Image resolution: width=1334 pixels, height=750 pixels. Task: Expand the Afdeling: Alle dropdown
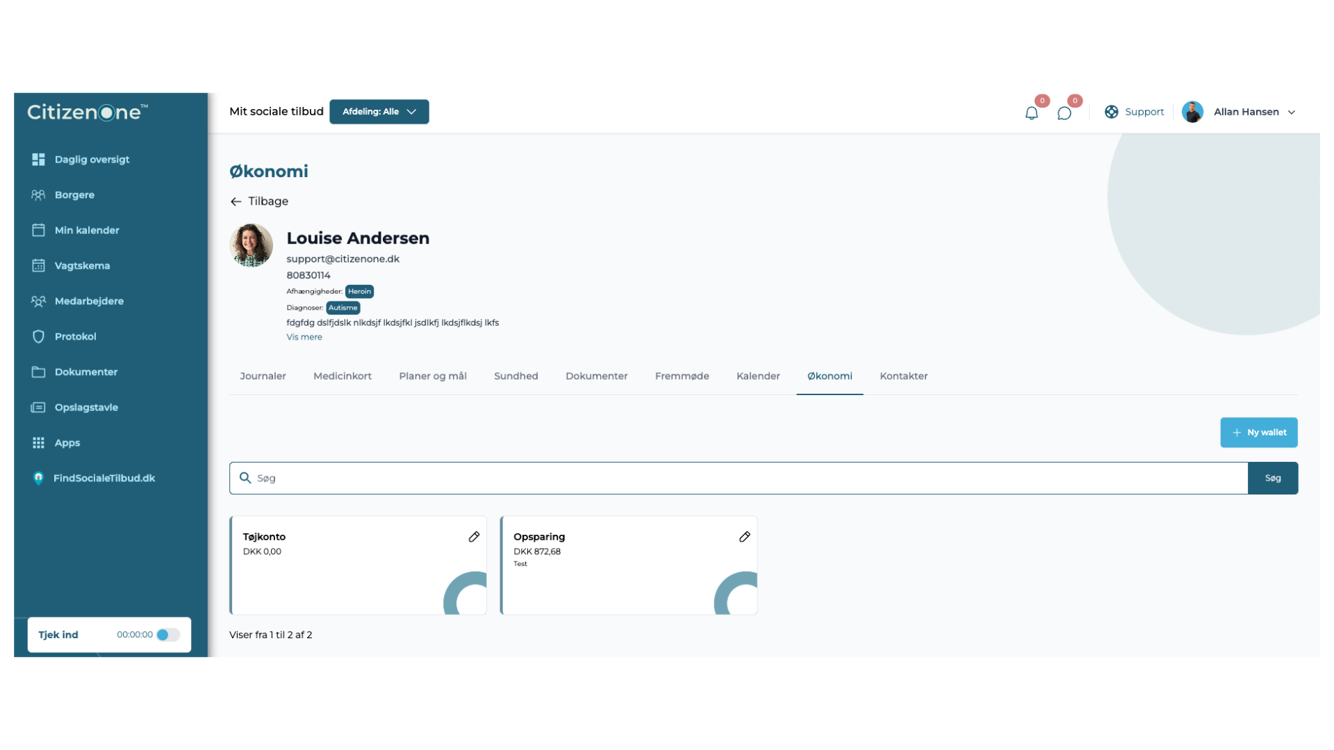coord(379,112)
